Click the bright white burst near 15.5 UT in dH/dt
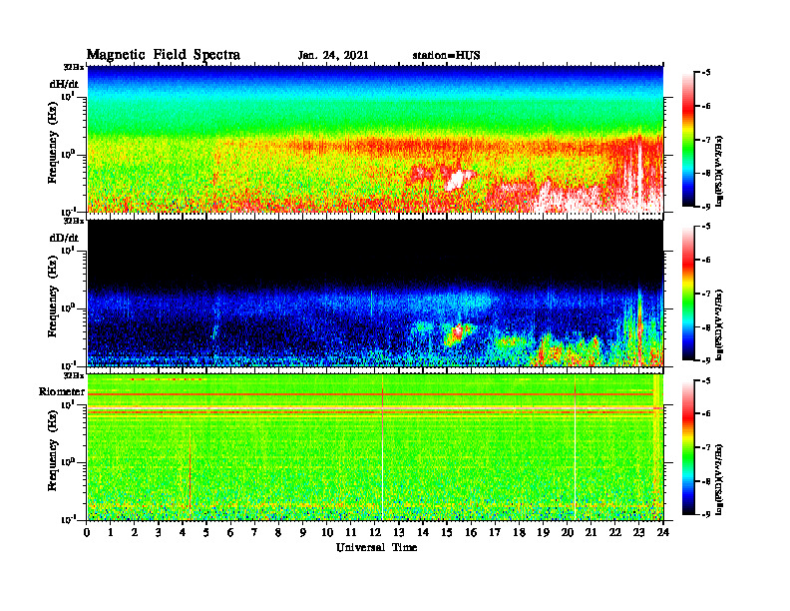The height and width of the screenshot is (611, 790). pyautogui.click(x=458, y=180)
